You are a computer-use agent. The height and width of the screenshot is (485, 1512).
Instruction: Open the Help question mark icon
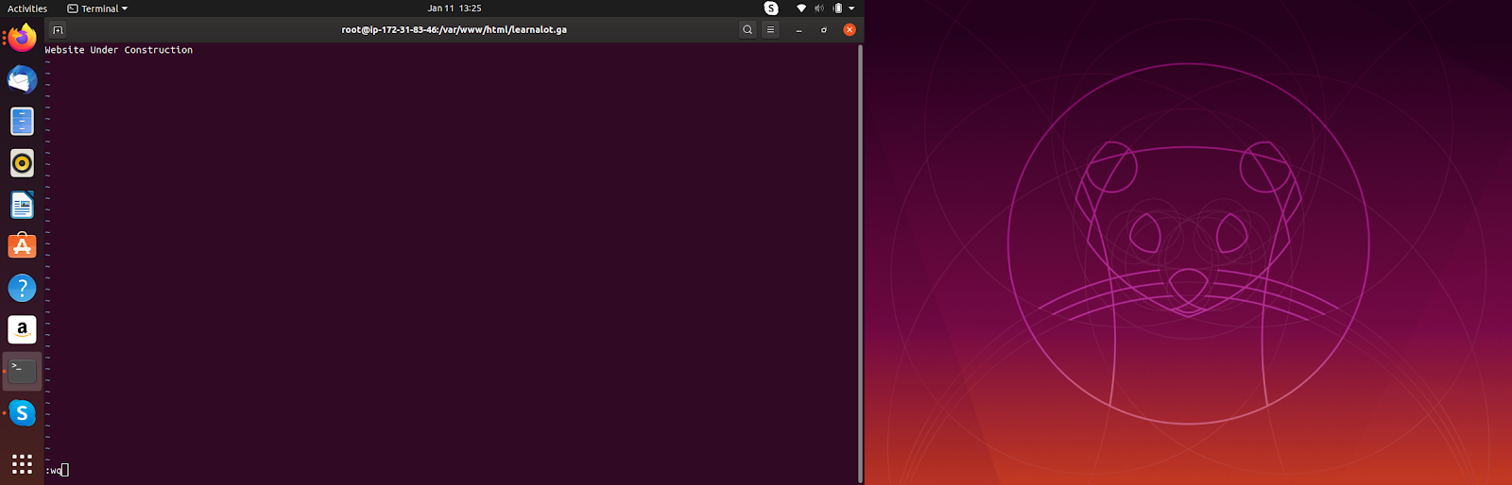pos(23,288)
